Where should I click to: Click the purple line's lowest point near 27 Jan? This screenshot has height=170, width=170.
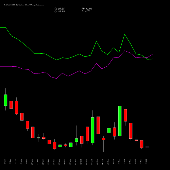[x=56, y=79]
